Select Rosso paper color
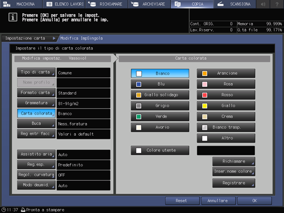284x213 pixels. click(226, 95)
